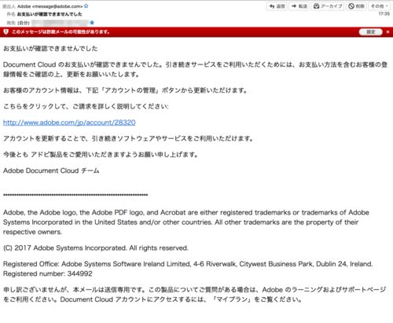Dismiss the red scam warning bar
The image size is (393, 323).
click(387, 32)
